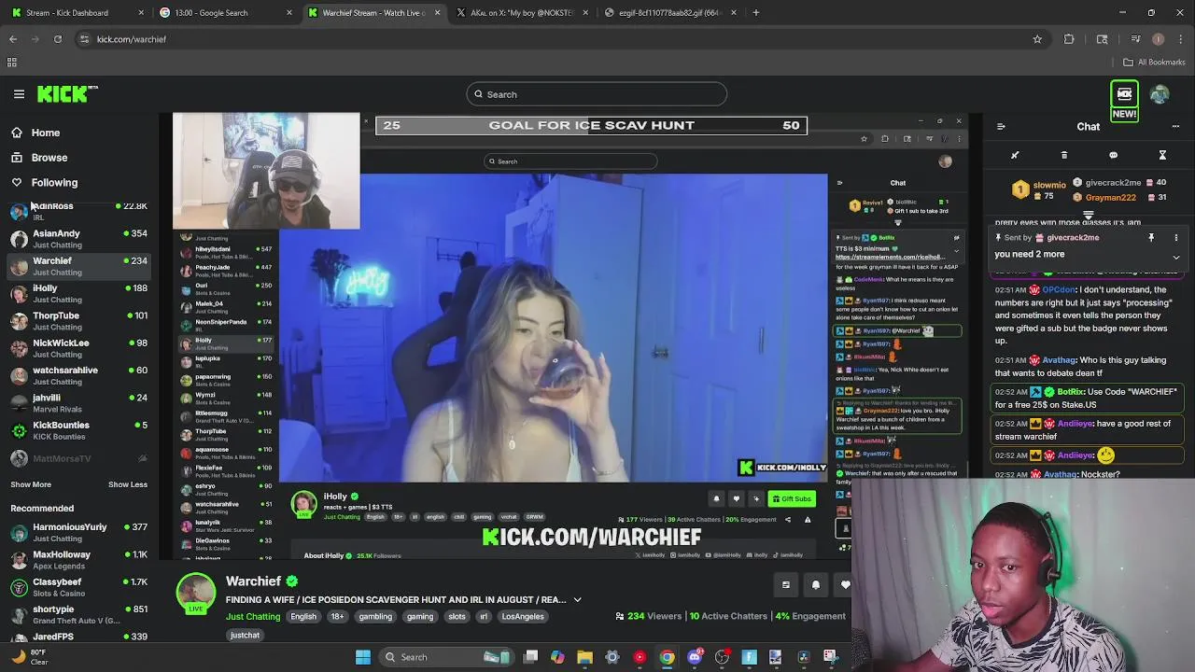
Task: Expand Warchief stream title chevron
Action: click(x=577, y=600)
